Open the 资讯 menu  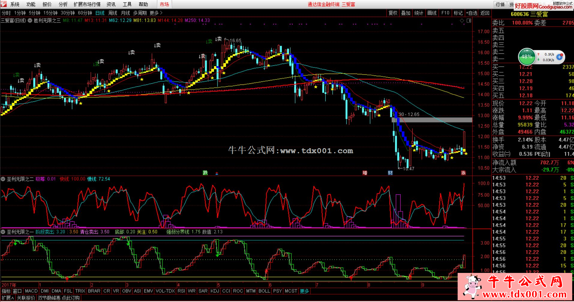coord(111,4)
